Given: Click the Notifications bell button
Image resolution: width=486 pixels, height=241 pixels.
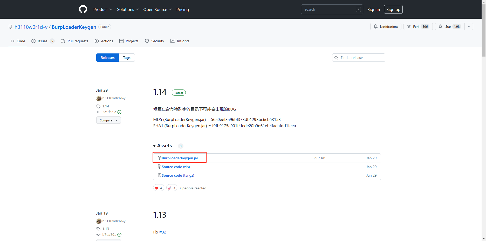Looking at the screenshot, I should [x=386, y=26].
